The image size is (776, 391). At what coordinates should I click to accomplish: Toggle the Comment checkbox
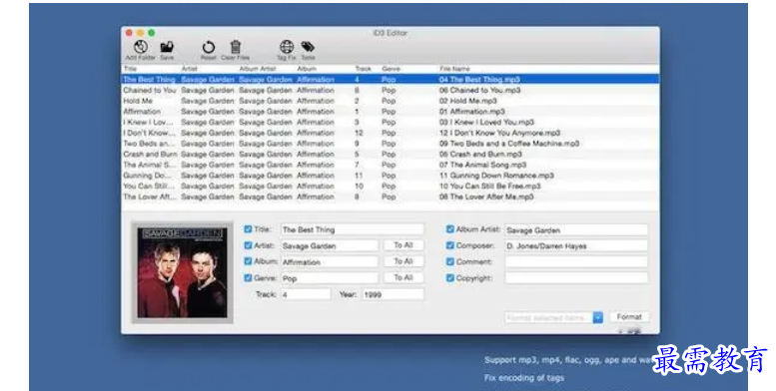pyautogui.click(x=449, y=261)
